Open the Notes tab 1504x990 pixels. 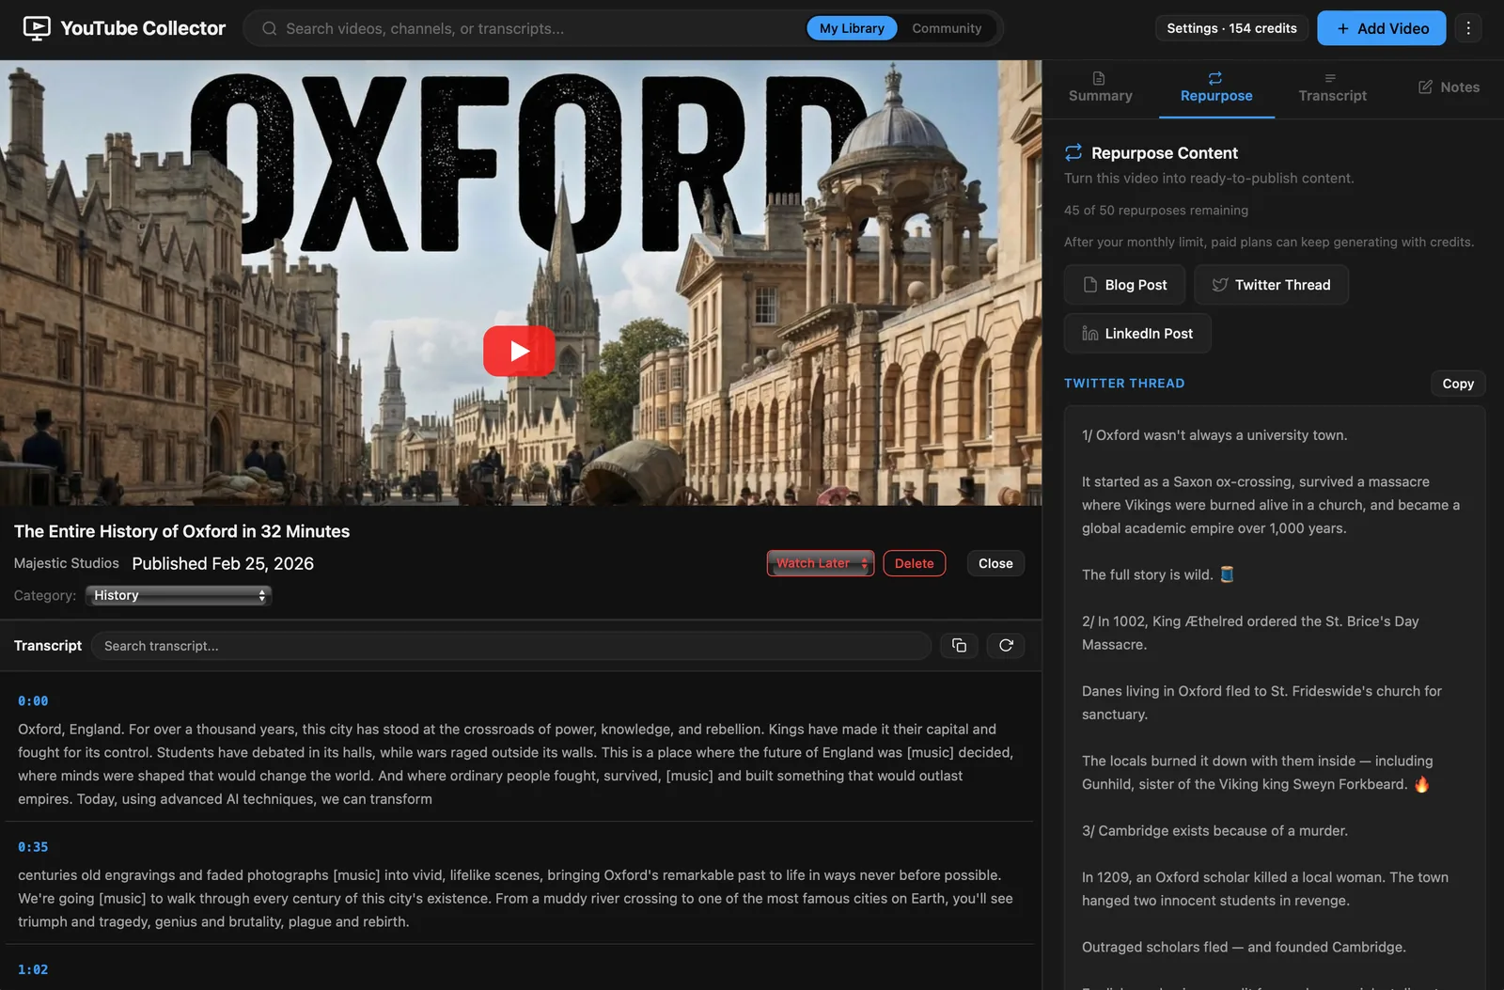click(1449, 87)
